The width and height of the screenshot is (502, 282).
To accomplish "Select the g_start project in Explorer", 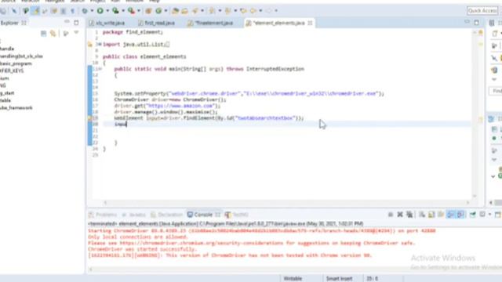I will (x=7, y=93).
